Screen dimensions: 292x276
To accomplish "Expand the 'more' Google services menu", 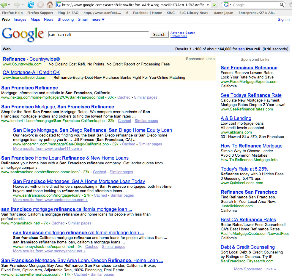I will (98, 20).
